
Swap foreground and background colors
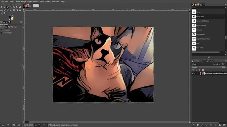[13, 16]
